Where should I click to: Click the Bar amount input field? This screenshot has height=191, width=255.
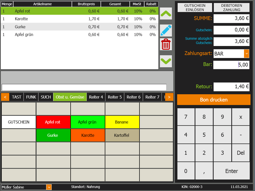point(231,65)
